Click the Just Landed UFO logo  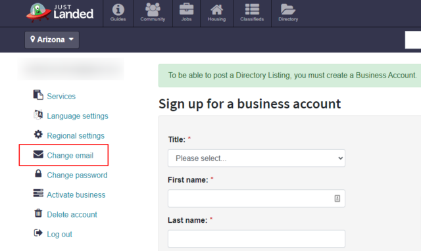(60, 12)
